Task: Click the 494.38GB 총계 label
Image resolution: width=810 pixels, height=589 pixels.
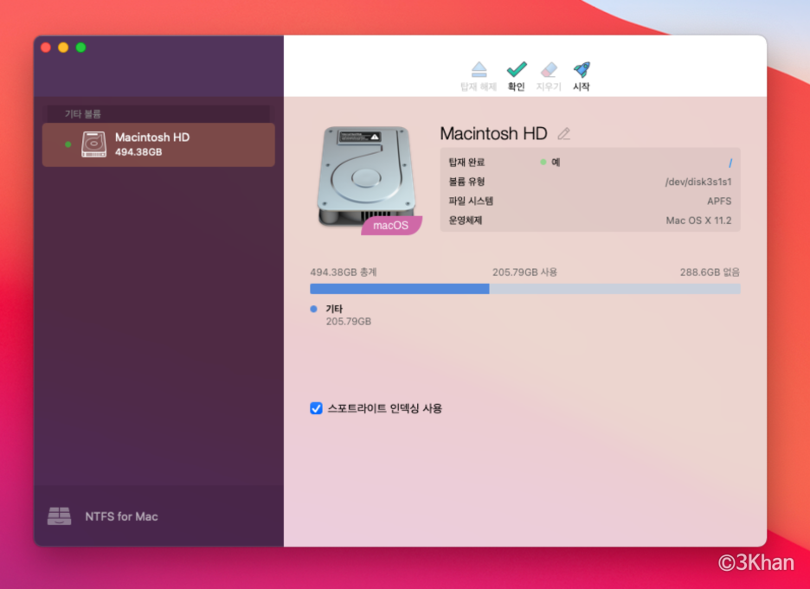Action: pos(344,272)
